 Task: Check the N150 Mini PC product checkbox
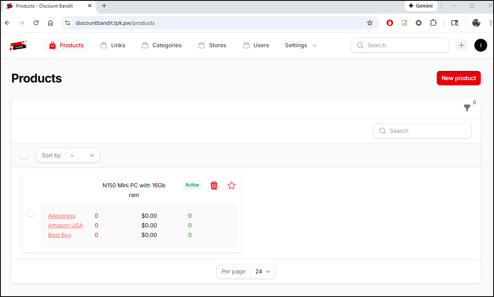[x=30, y=213]
